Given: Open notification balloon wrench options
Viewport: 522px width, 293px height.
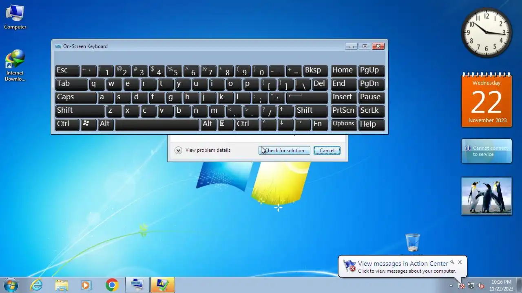Looking at the screenshot, I should [x=452, y=262].
